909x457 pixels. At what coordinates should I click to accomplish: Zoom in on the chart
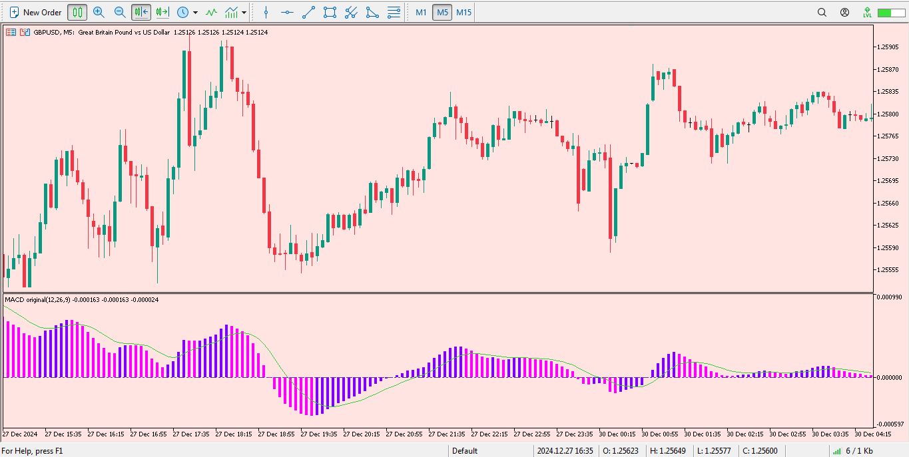tap(99, 12)
